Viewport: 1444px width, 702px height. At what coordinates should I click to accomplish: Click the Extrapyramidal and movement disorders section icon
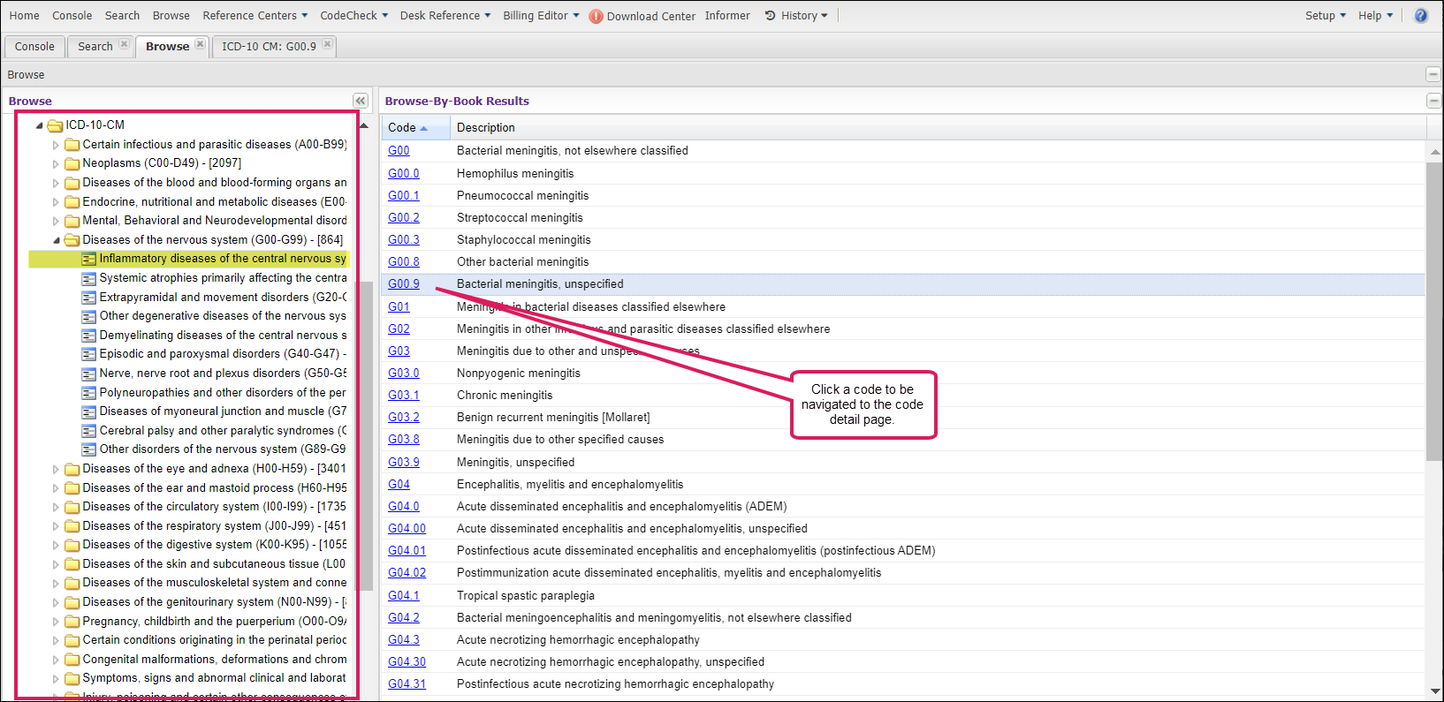pyautogui.click(x=88, y=298)
